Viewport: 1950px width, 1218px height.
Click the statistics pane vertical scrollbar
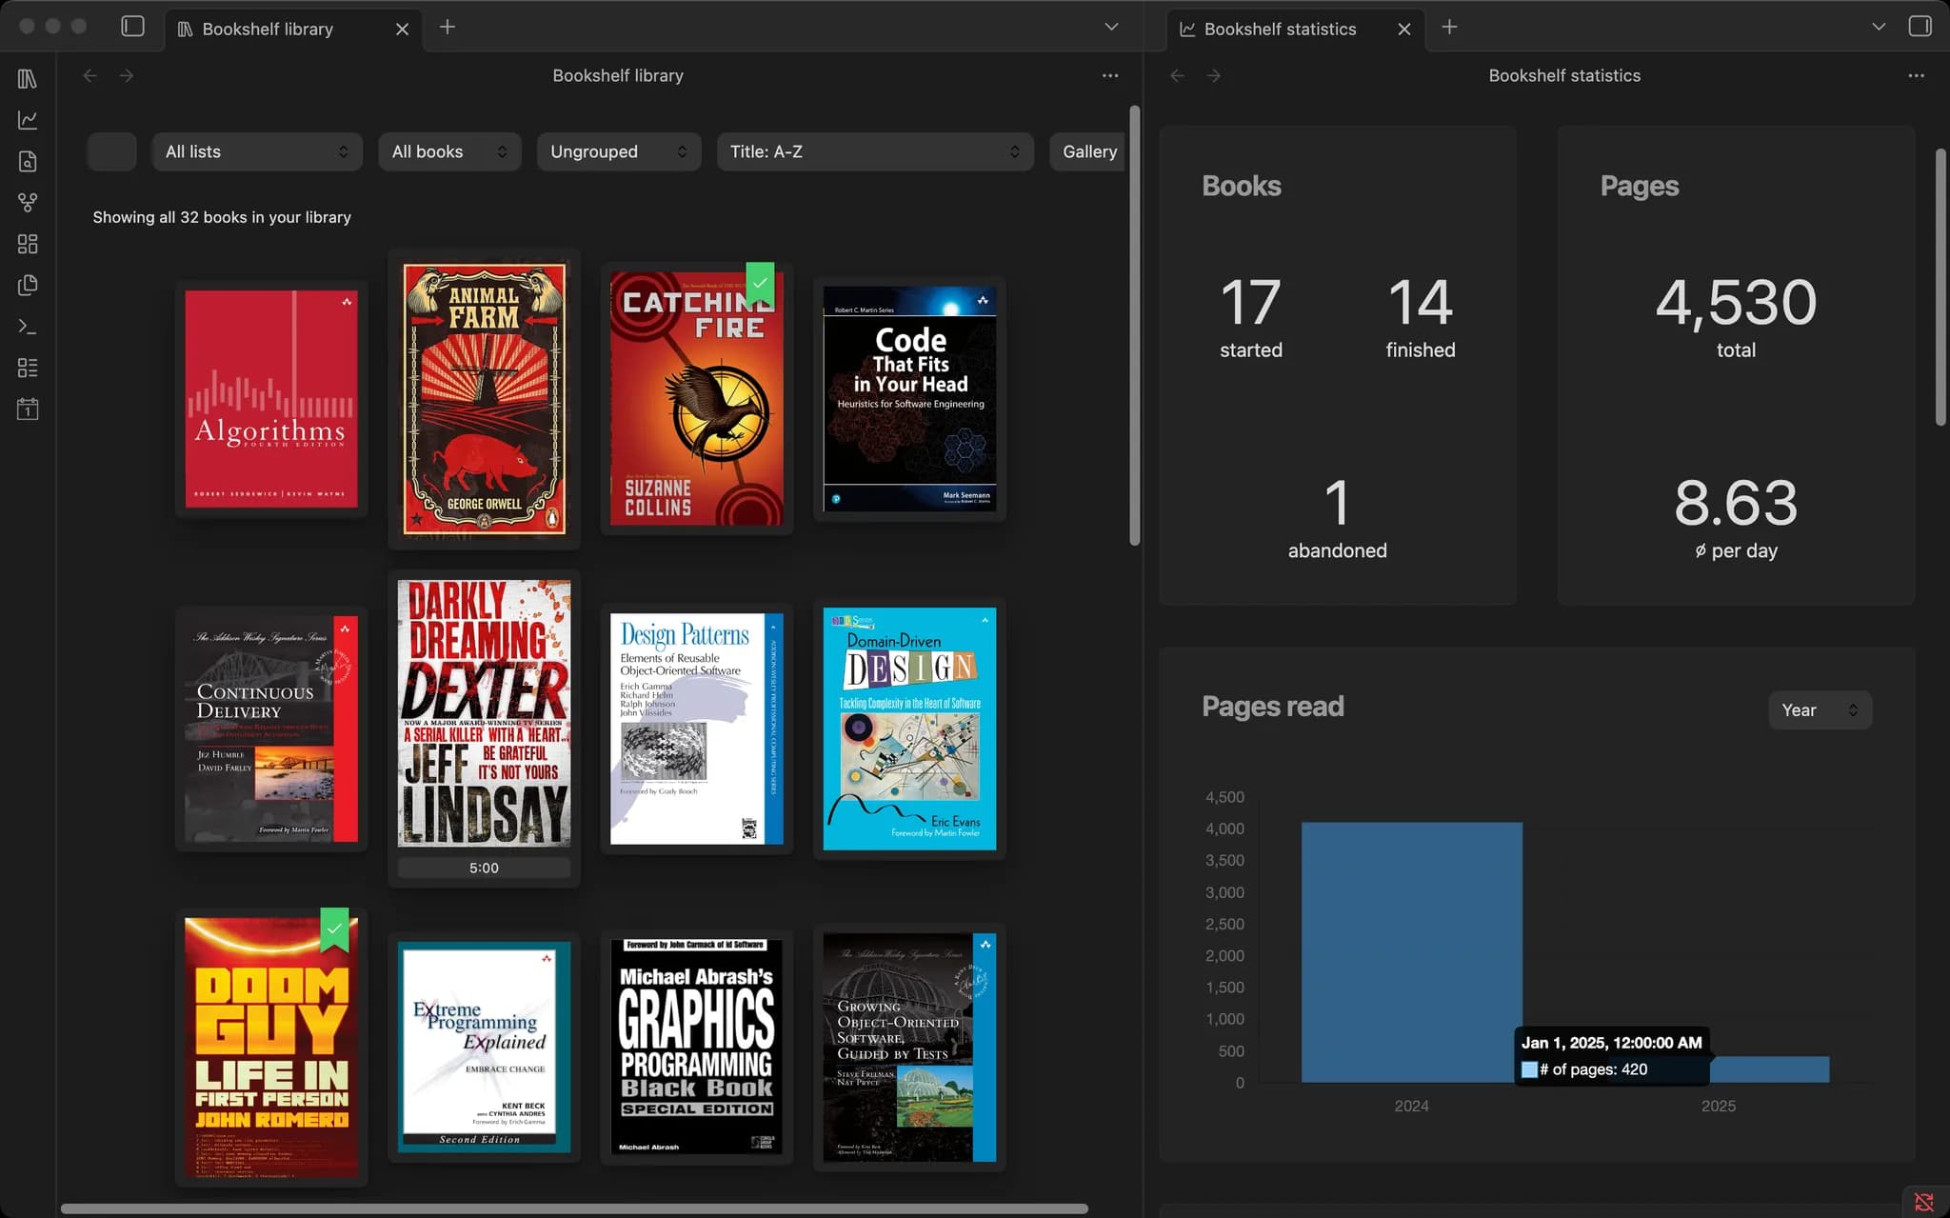1940,286
